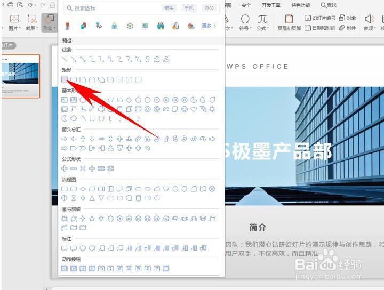Open the 安全 ribbon tab
The width and height of the screenshot is (384, 290).
click(x=246, y=5)
